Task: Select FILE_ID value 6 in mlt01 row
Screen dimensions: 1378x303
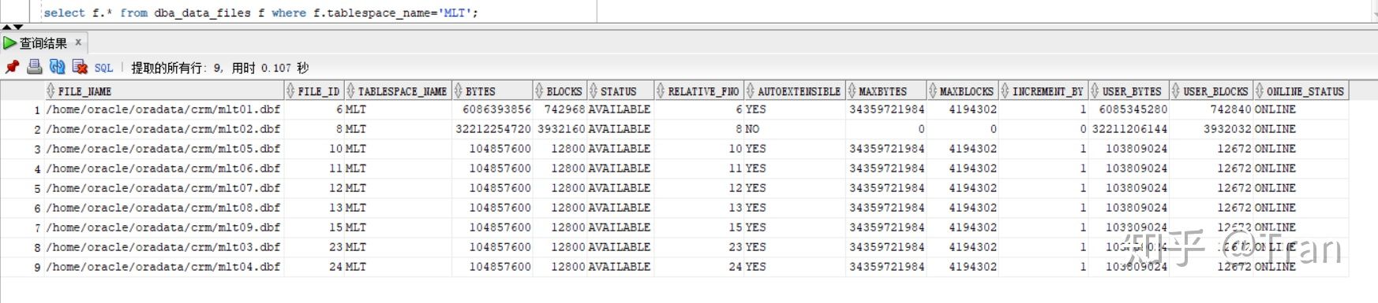Action: coord(315,109)
